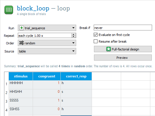155x116 pixels.
Task: Click the Full-factorial design button
Action: [123, 49]
